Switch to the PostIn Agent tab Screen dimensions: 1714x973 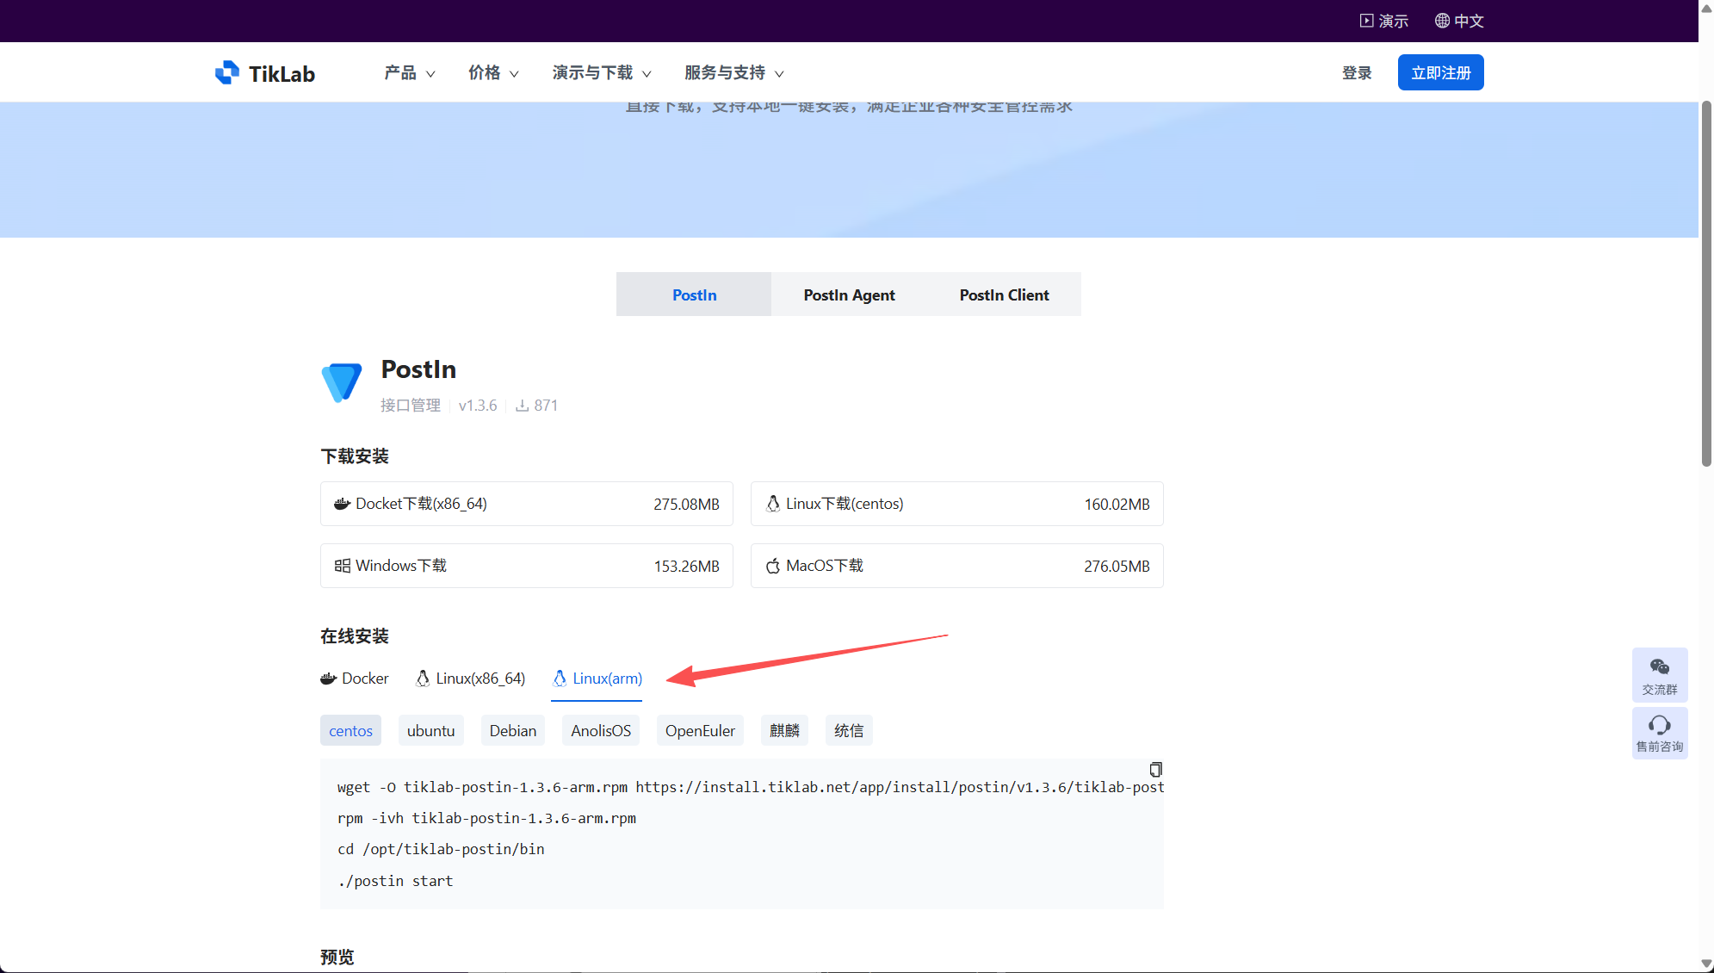849,294
